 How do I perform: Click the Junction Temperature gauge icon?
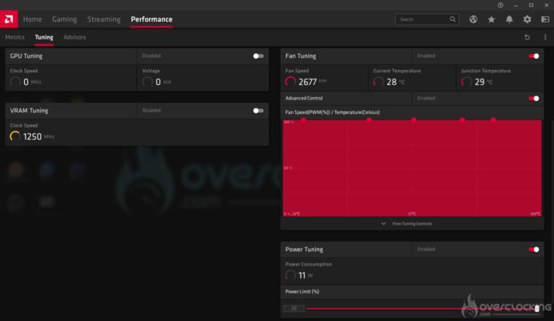click(467, 82)
